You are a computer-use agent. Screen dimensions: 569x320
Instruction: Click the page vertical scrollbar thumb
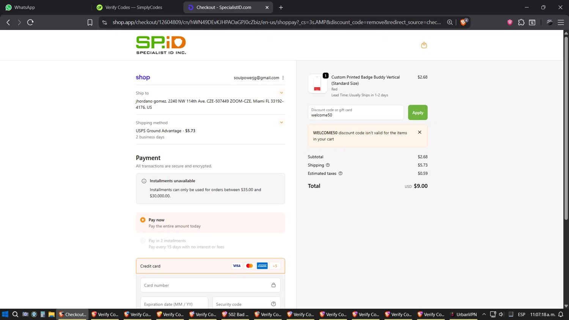(566, 128)
